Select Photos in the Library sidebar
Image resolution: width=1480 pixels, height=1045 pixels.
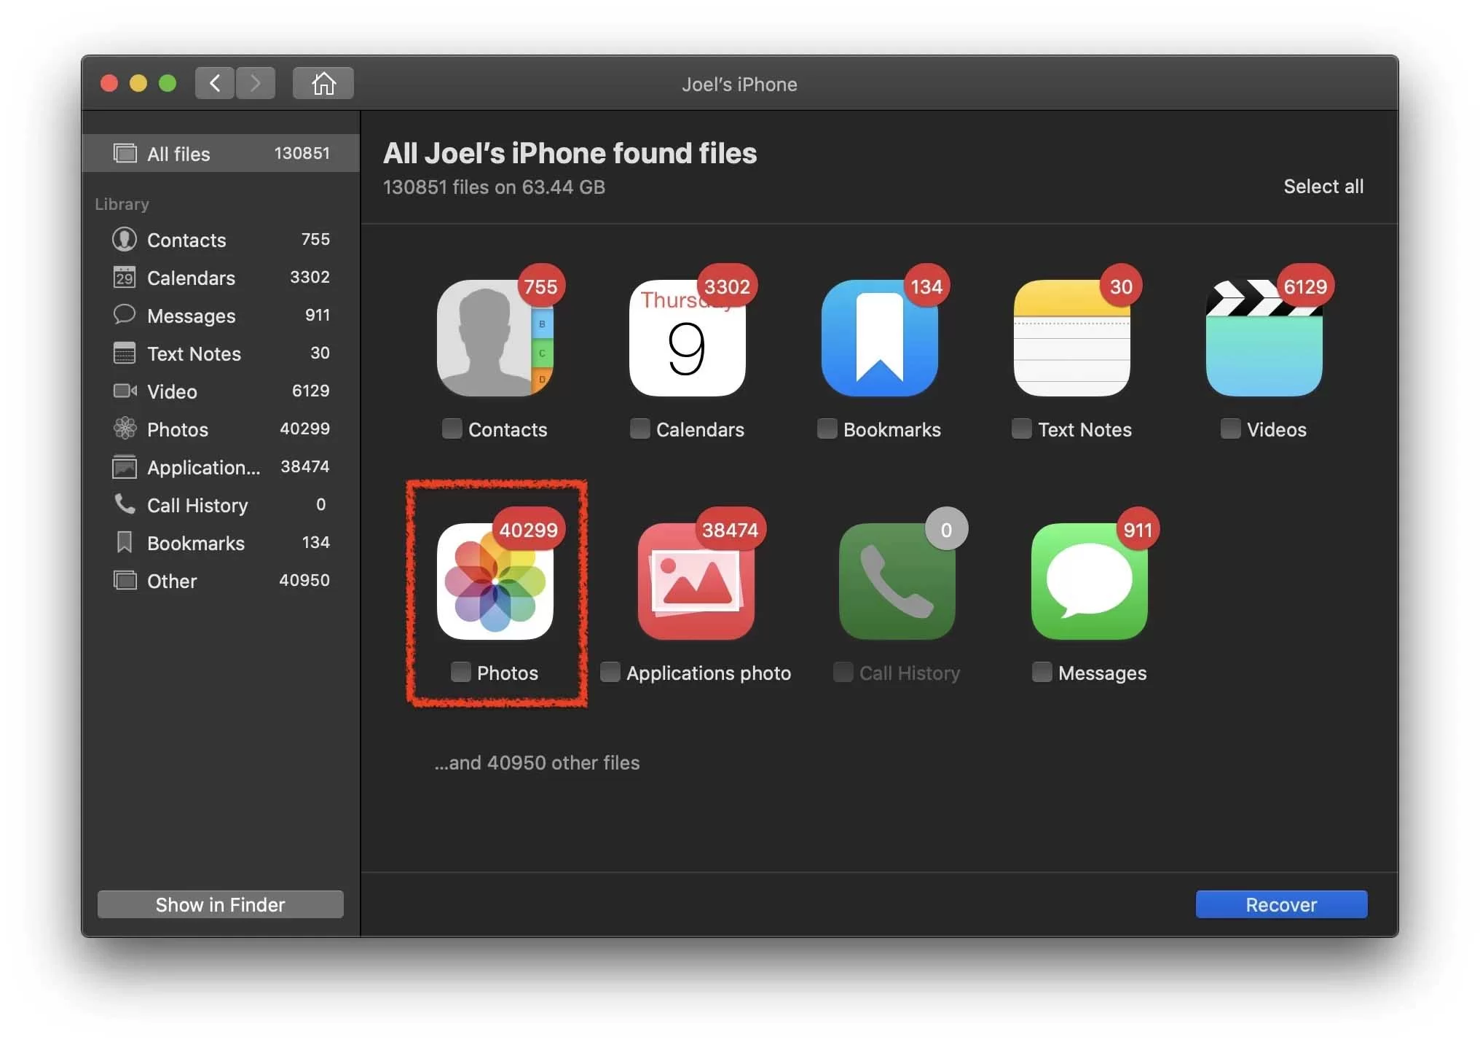pyautogui.click(x=221, y=429)
